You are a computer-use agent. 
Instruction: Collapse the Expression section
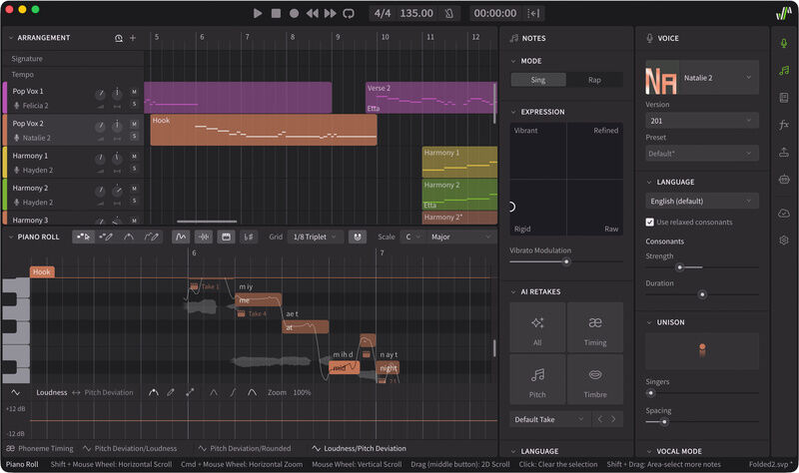(513, 112)
